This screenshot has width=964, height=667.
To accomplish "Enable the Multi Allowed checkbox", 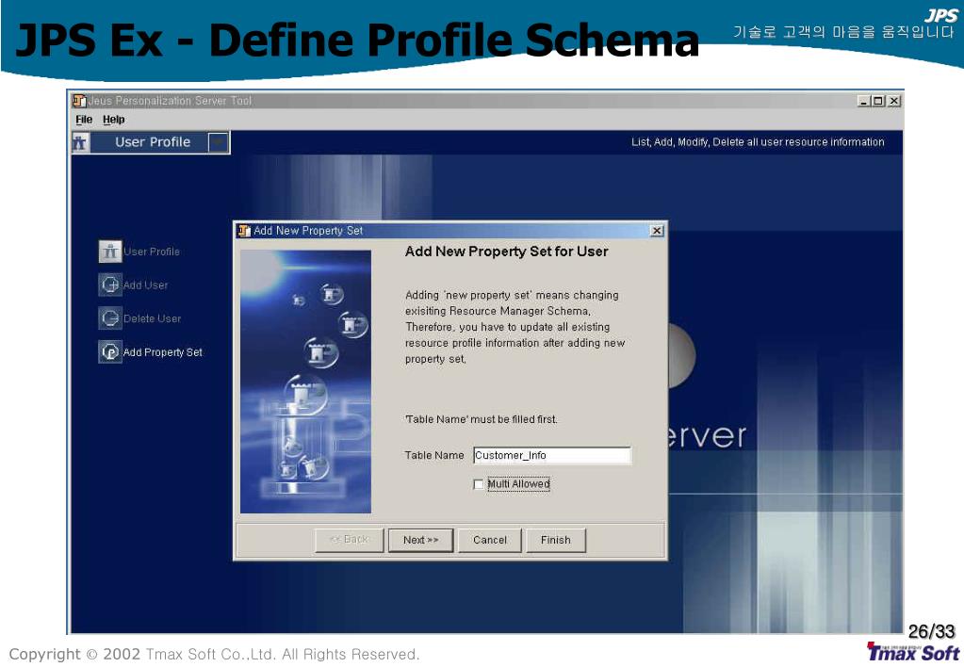I will point(479,484).
